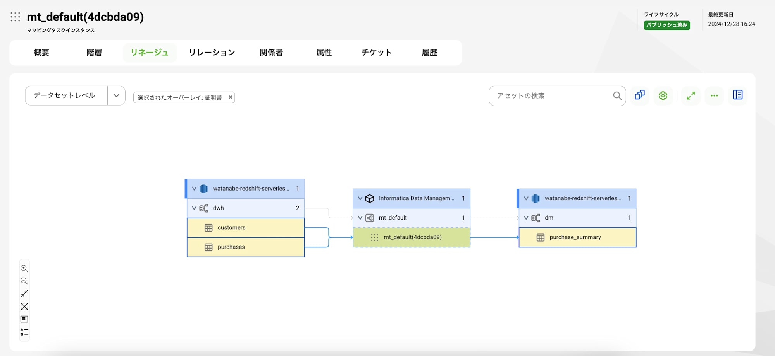The image size is (775, 356).
Task: Open the 概要 tab
Action: (41, 53)
